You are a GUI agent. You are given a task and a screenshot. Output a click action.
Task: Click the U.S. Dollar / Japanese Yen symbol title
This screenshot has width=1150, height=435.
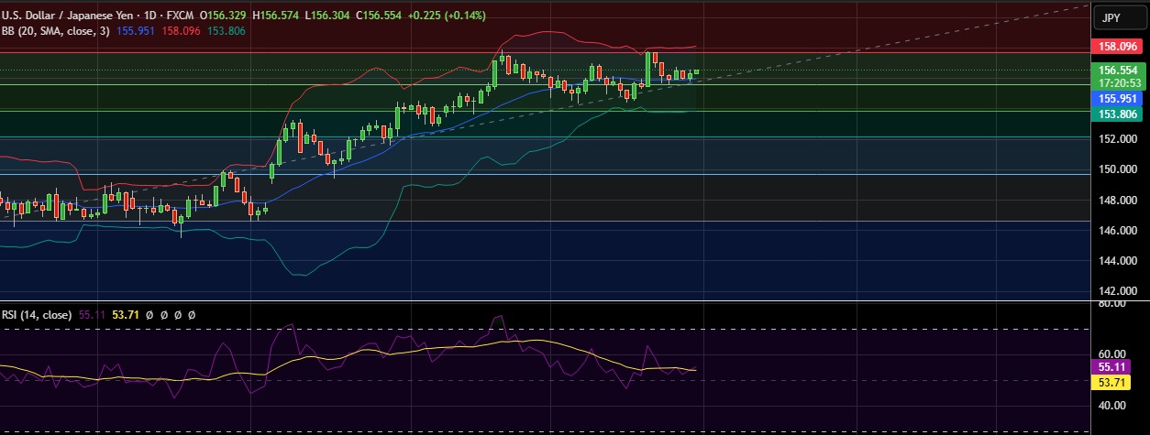coord(63,16)
